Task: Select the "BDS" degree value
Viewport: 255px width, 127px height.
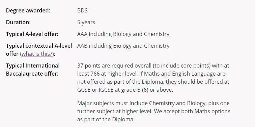Action: (x=82, y=10)
